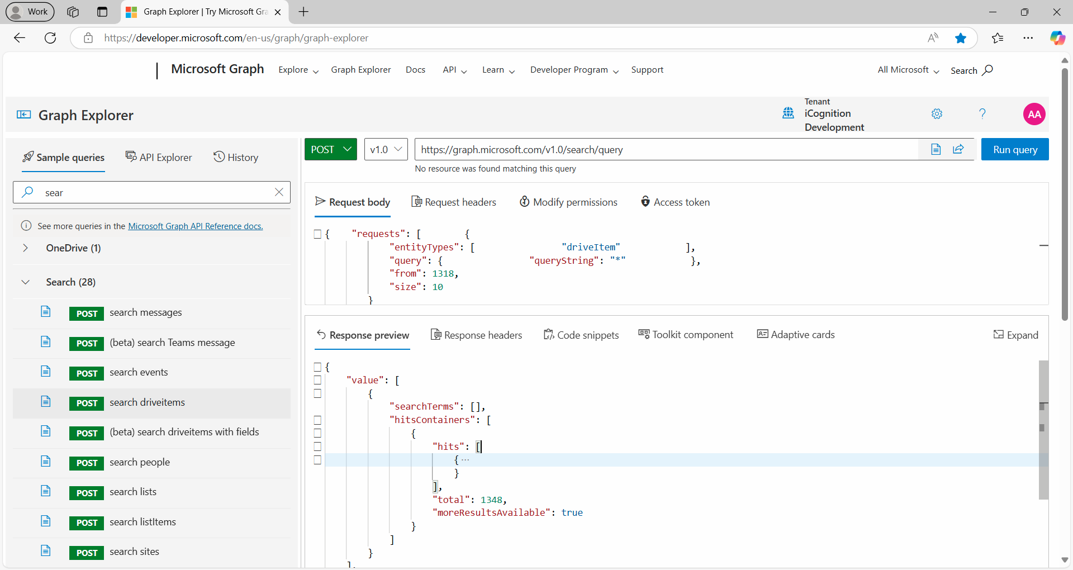Open the Modify permissions tab
Viewport: 1073px width, 570px height.
coord(568,202)
